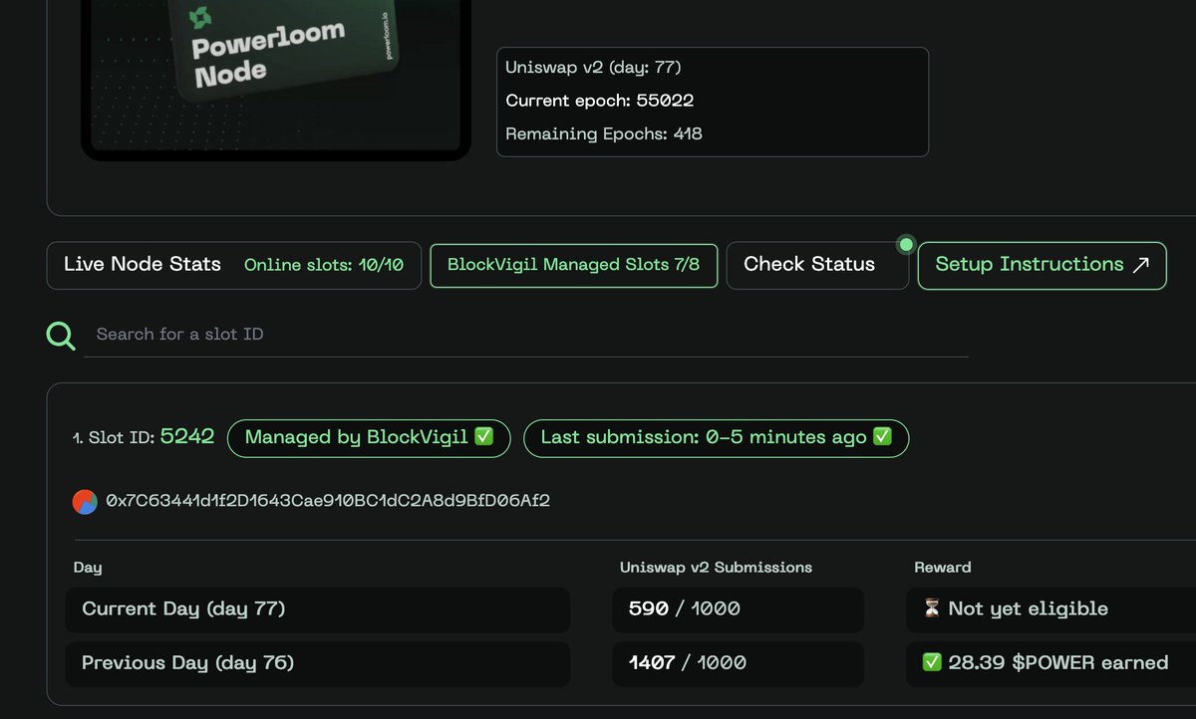Click the Current epoch: 55022 text
This screenshot has width=1196, height=719.
(600, 101)
